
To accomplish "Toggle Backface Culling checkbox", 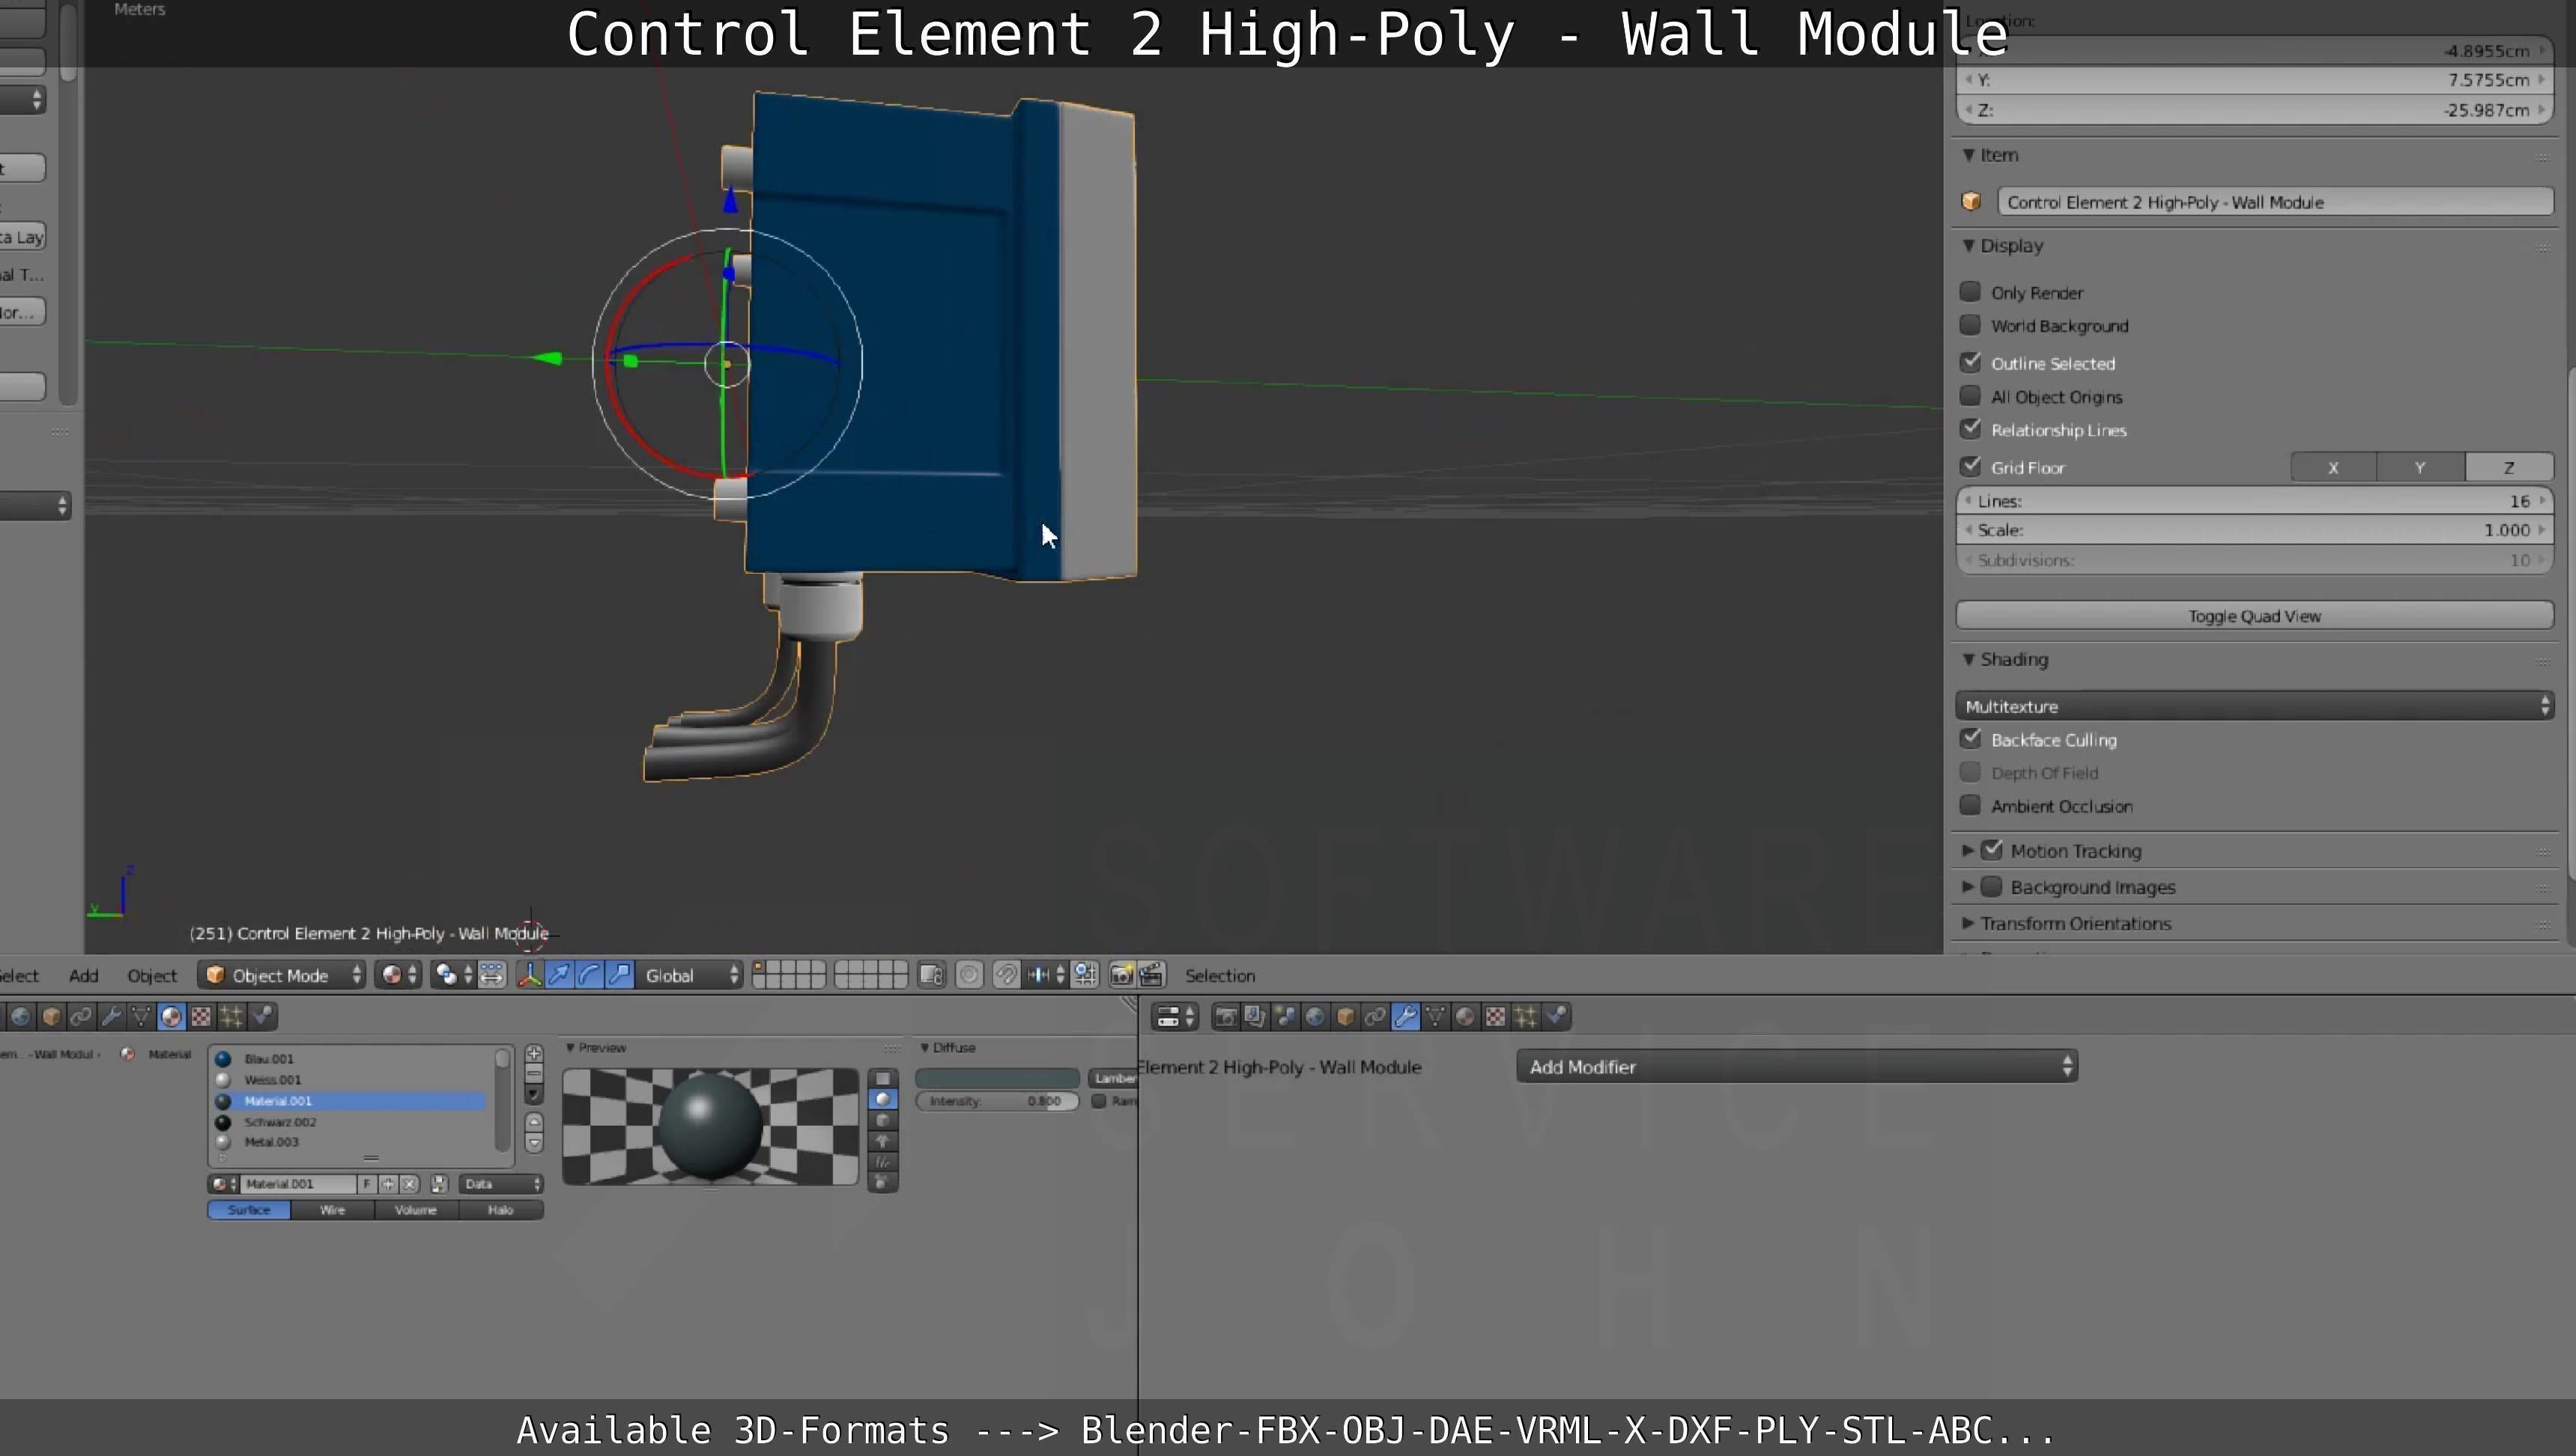I will [1970, 739].
